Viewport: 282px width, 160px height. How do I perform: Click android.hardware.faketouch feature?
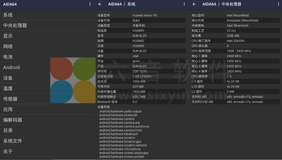pyautogui.click(x=119, y=134)
